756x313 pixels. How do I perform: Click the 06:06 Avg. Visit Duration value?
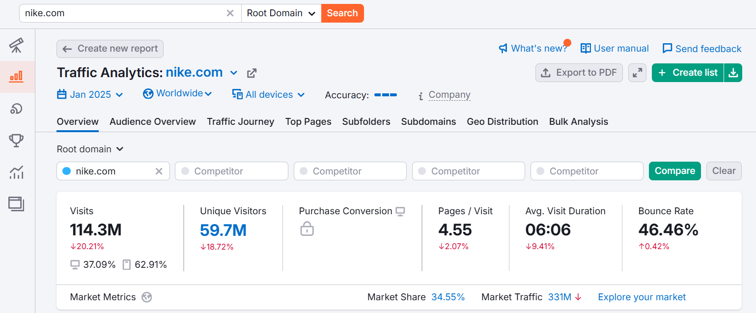point(548,230)
